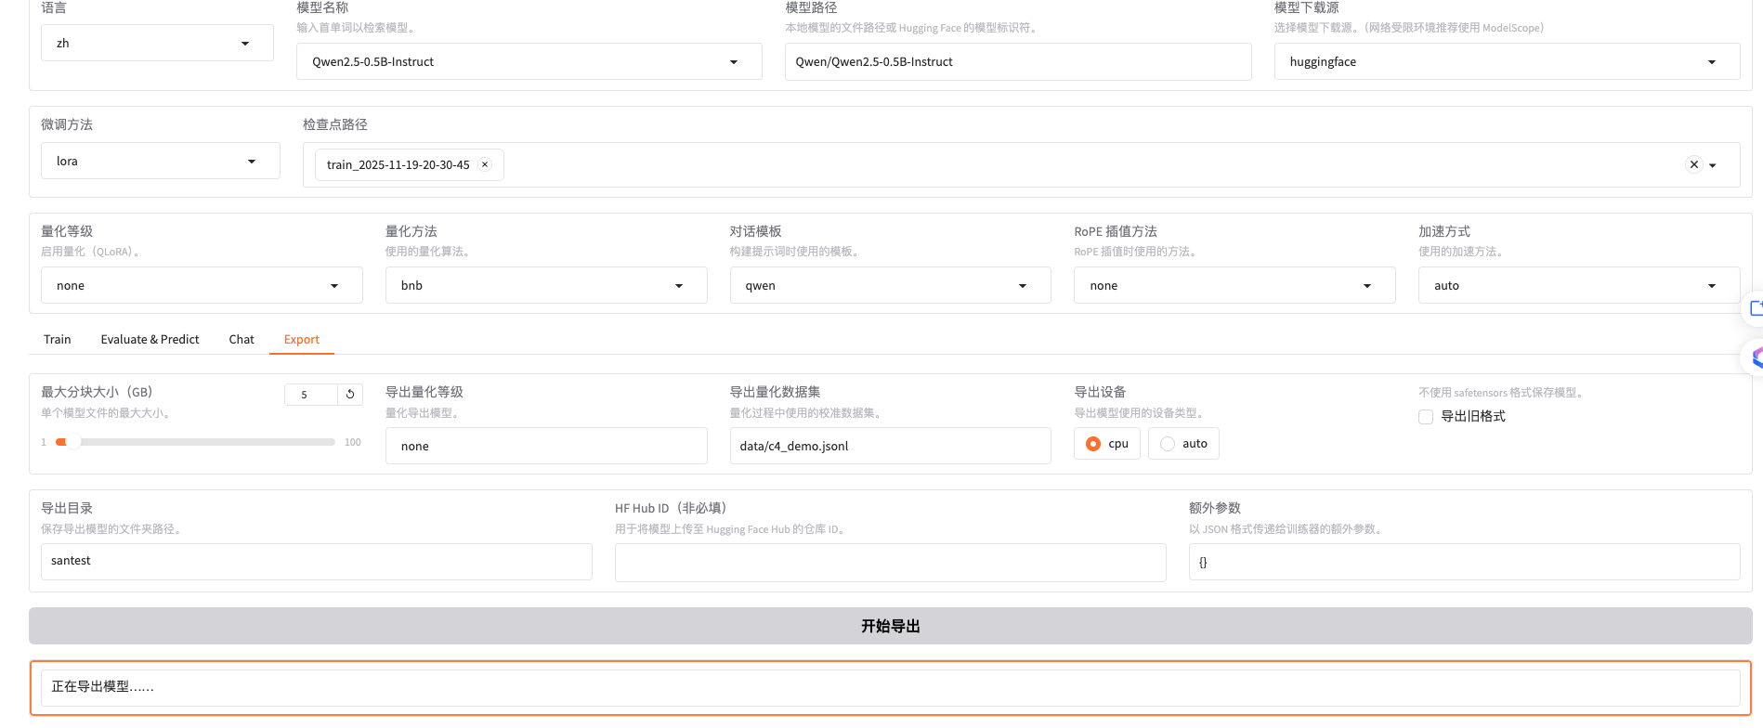This screenshot has width=1763, height=728.
Task: Click the blue floating screenshot icon
Action: [x=1755, y=307]
